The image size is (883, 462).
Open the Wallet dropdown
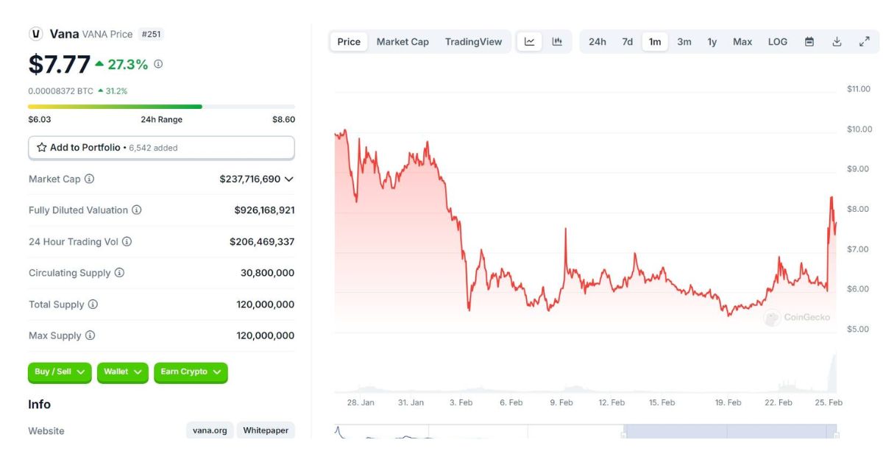122,372
